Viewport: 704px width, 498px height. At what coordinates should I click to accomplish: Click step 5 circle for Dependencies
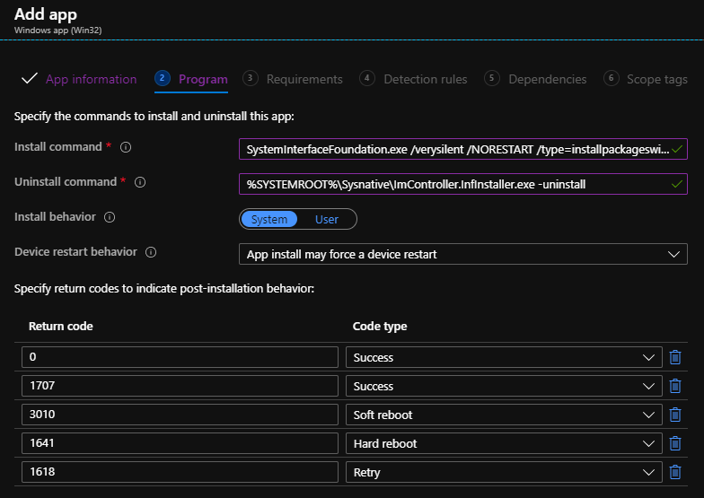[492, 79]
